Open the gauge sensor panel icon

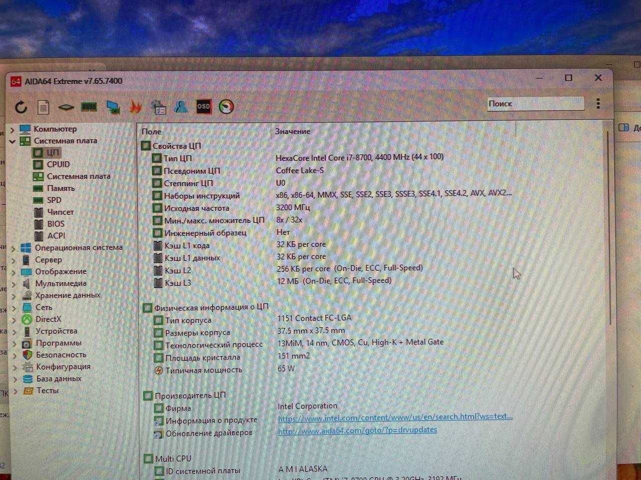[226, 106]
